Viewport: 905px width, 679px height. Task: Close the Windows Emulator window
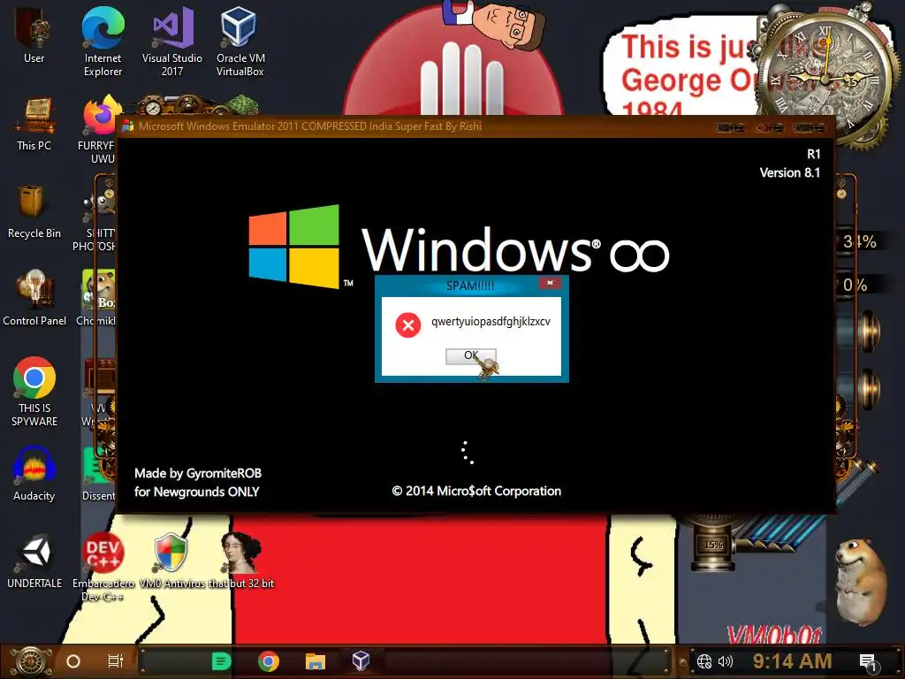[809, 127]
